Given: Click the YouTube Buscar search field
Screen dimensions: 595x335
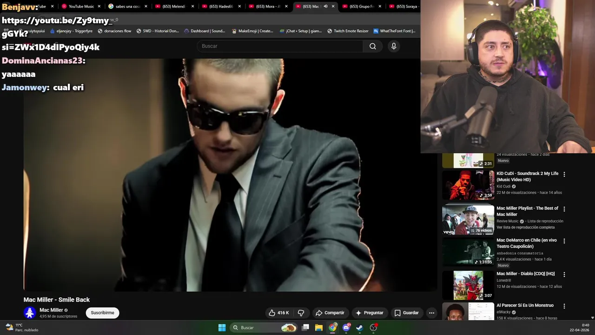Looking at the screenshot, I should point(280,46).
